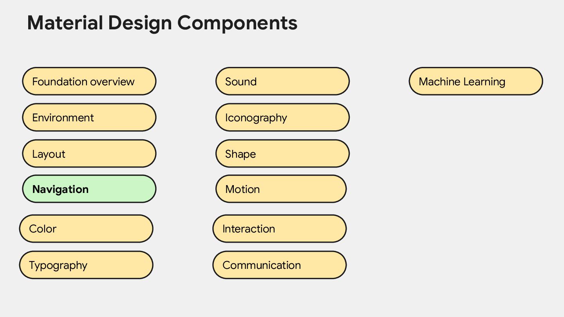Screen dimensions: 564x317
Task: Click the word Navigation in green pill
Action: 60,189
